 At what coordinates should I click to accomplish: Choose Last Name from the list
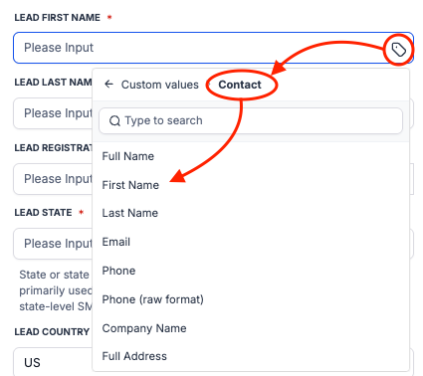pyautogui.click(x=130, y=213)
